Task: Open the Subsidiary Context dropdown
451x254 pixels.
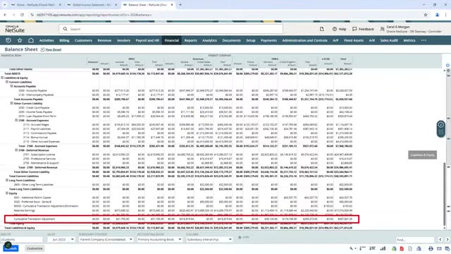Action: coord(106,240)
